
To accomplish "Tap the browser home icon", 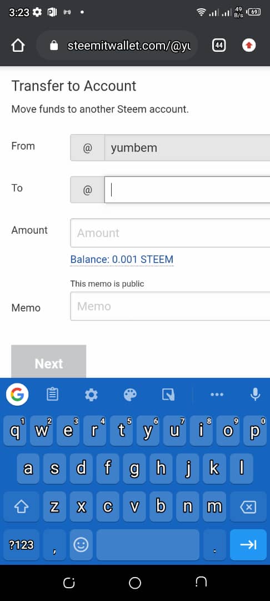I will coord(18,46).
